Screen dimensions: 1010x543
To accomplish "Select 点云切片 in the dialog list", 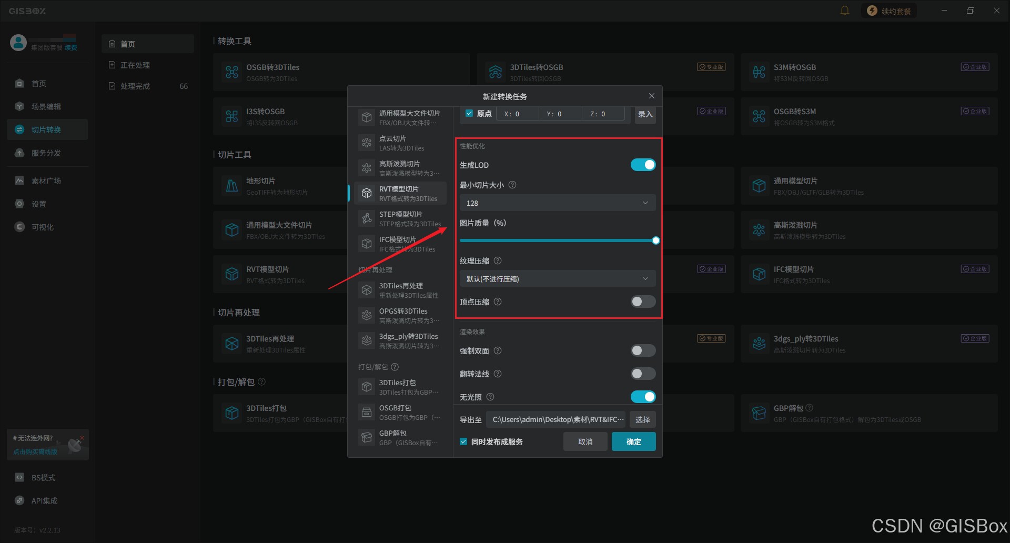I will pyautogui.click(x=400, y=143).
